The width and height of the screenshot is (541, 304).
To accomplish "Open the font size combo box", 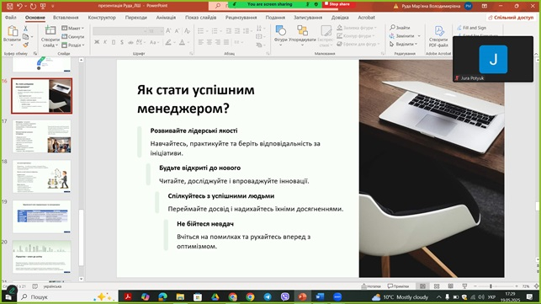I will [156, 31].
